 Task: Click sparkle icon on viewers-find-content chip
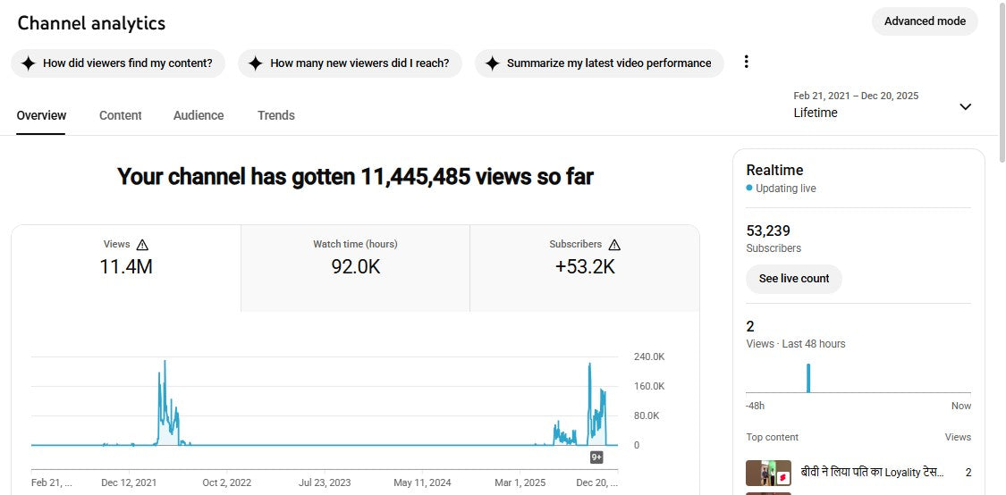click(29, 63)
